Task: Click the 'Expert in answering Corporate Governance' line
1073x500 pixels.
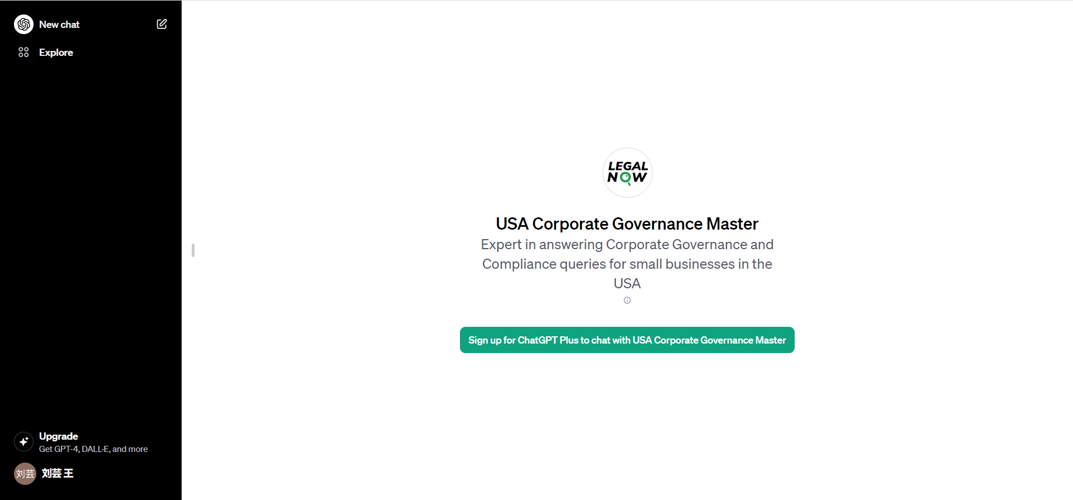Action: (626, 245)
